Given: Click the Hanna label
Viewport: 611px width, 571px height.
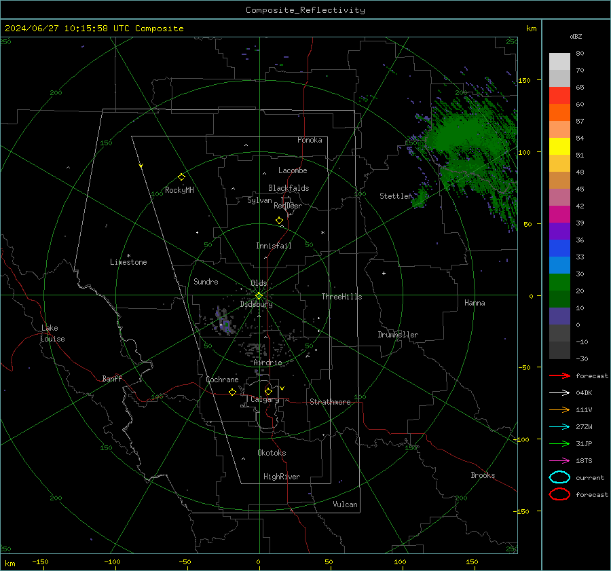Looking at the screenshot, I should point(475,303).
